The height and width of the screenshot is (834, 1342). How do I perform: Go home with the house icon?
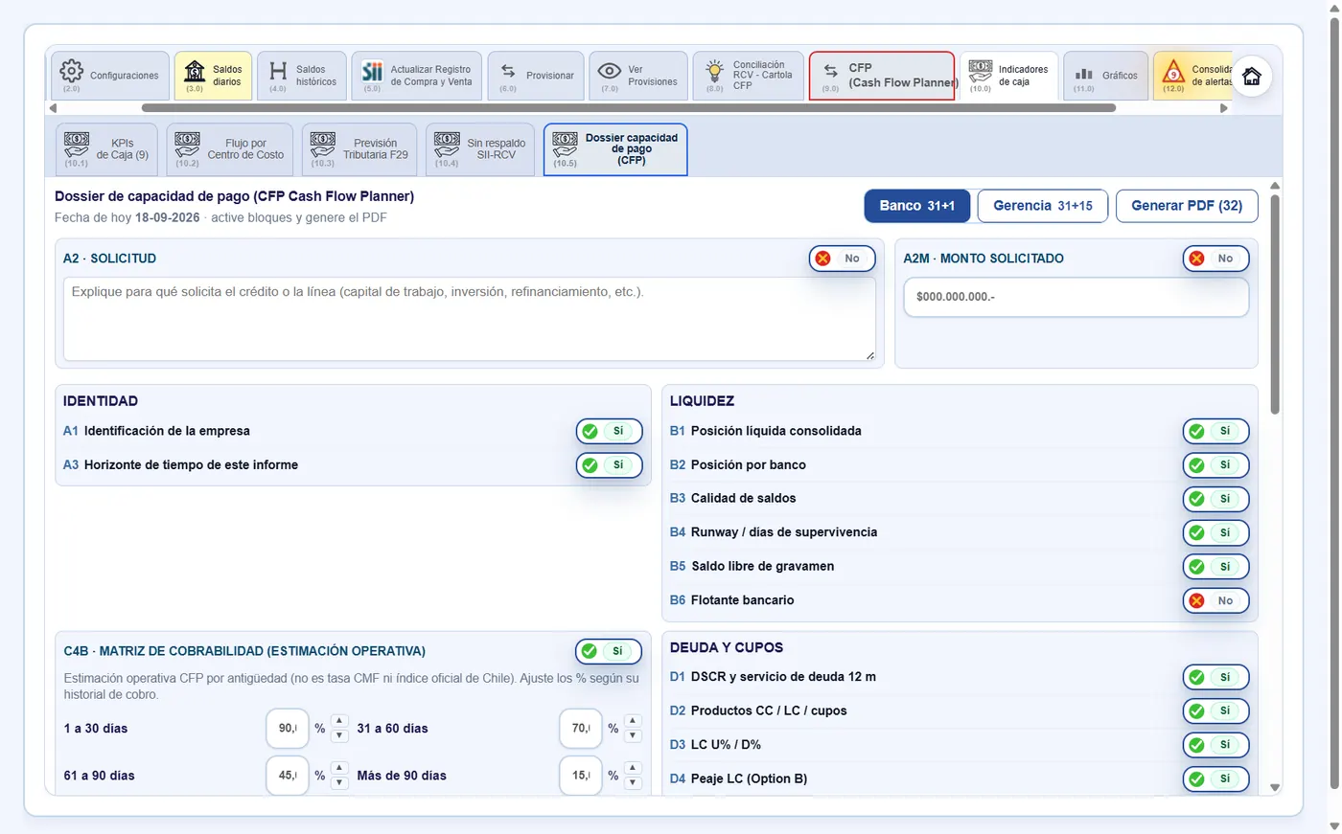click(1252, 77)
